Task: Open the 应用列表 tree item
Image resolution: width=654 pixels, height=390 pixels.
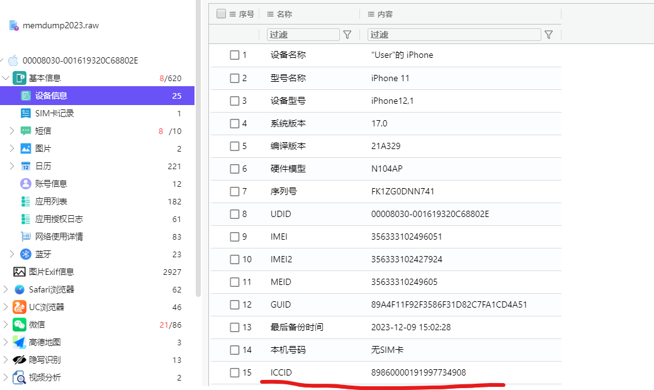Action: pos(97,201)
